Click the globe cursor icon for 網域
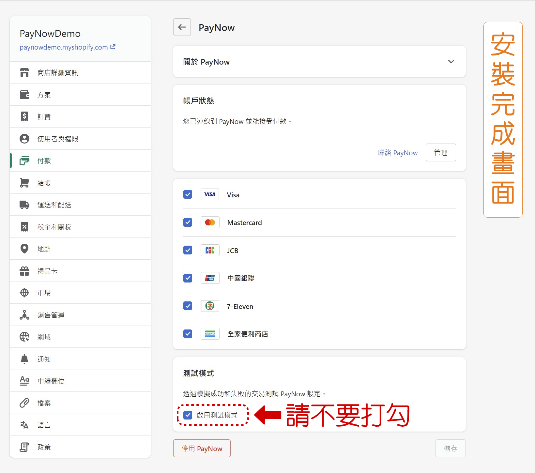The width and height of the screenshot is (535, 473). tap(24, 337)
